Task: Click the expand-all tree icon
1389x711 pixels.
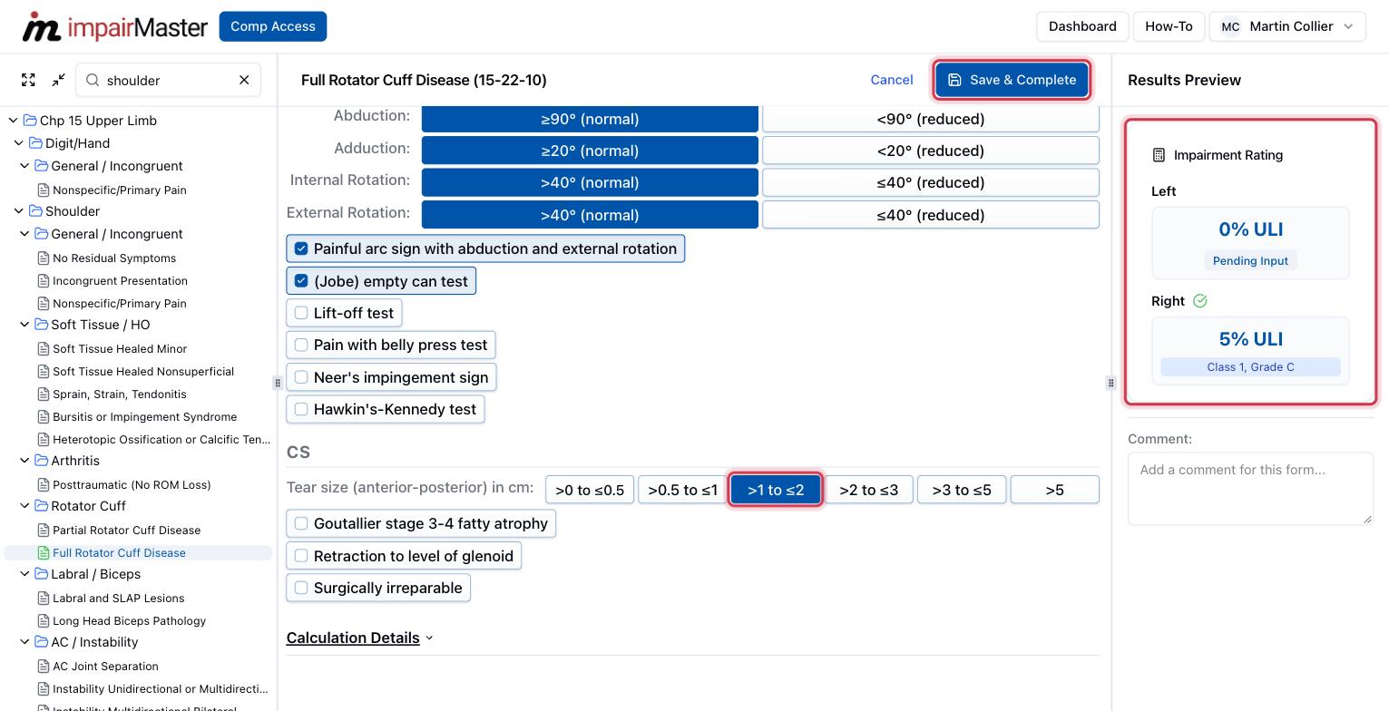Action: tap(28, 80)
